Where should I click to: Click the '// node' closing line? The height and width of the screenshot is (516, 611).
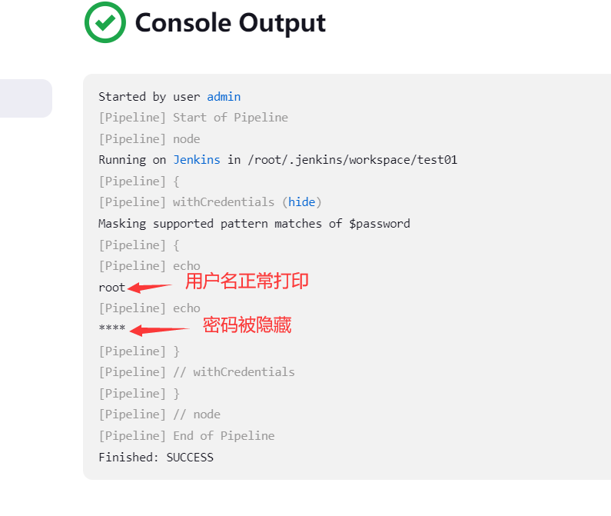tap(159, 414)
